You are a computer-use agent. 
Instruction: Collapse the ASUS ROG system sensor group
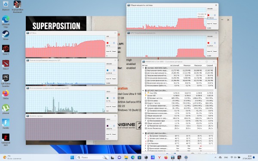click(143, 68)
